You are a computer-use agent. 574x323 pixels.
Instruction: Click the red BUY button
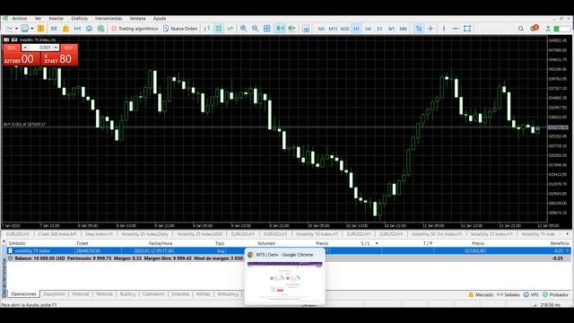click(68, 48)
